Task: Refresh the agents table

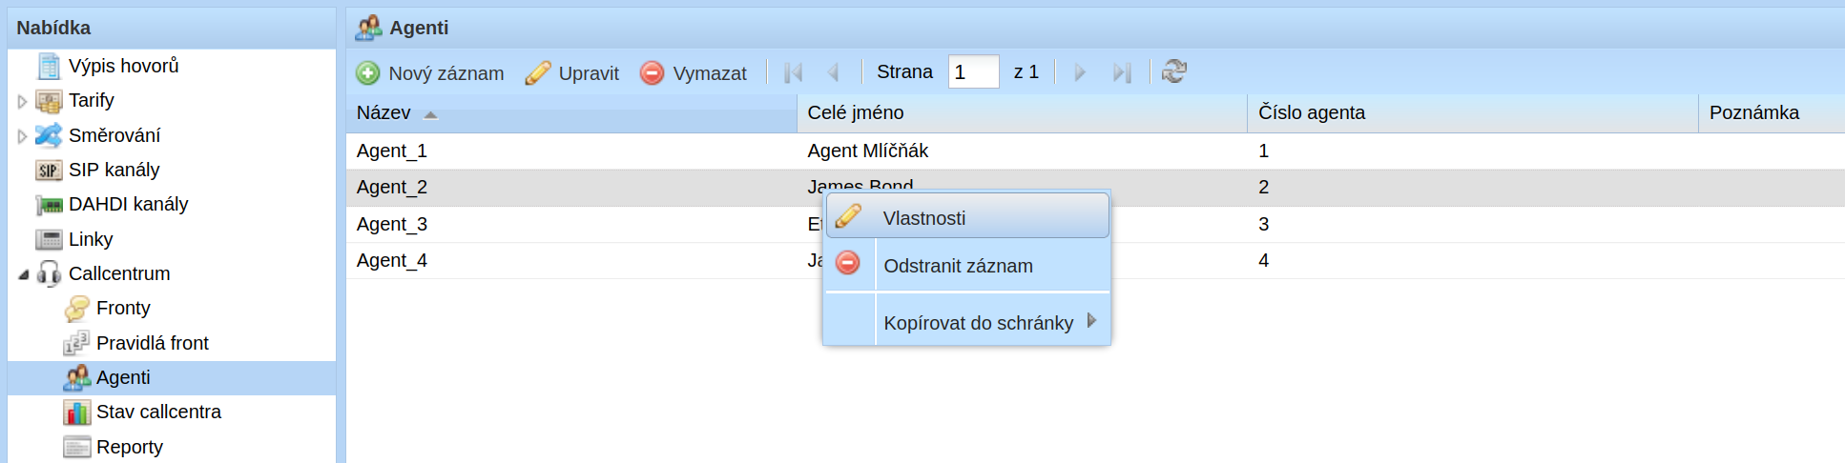Action: [x=1174, y=71]
